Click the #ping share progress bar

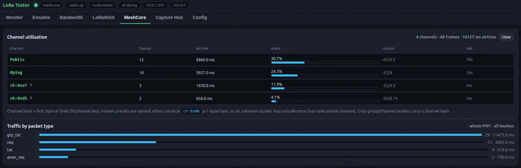click(x=325, y=75)
